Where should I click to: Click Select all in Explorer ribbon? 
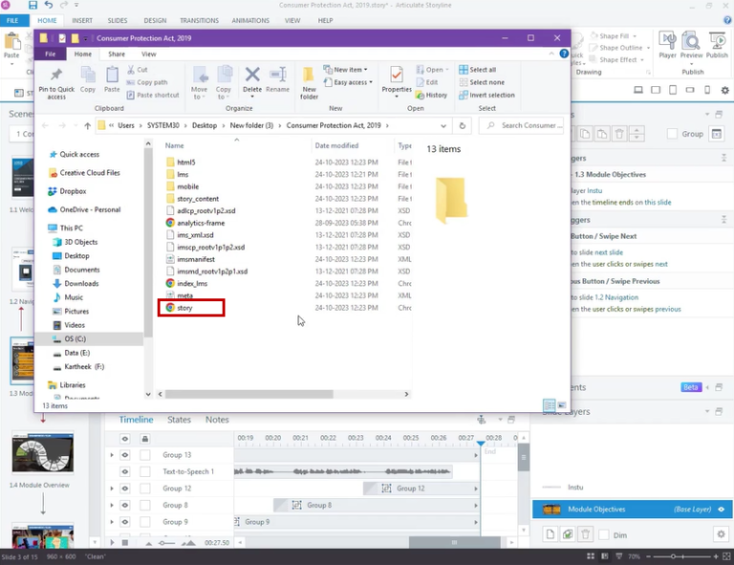tap(482, 70)
